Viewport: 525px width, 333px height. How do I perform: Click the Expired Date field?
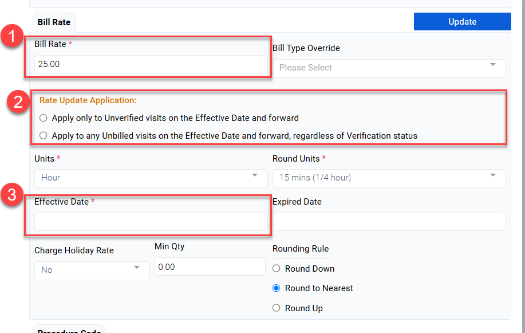click(x=388, y=222)
